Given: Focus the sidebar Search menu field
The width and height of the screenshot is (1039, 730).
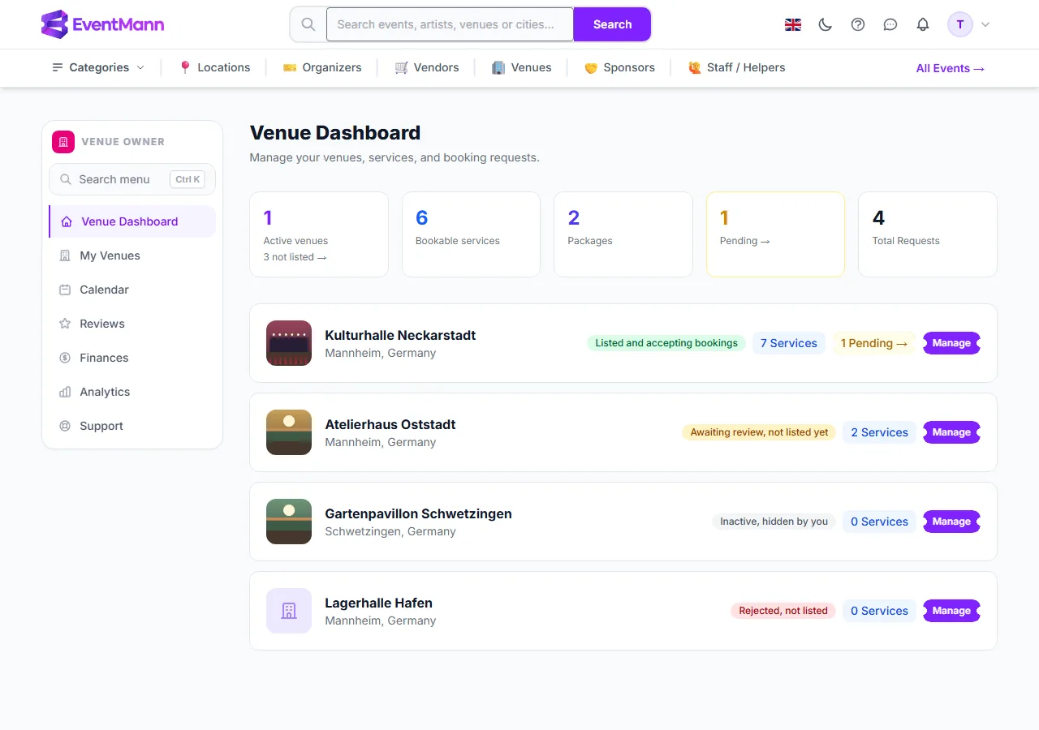Looking at the screenshot, I should (x=132, y=179).
